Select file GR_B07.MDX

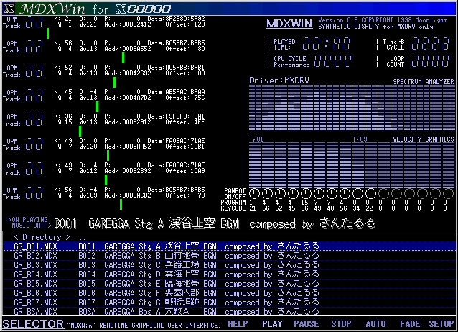(x=229, y=303)
